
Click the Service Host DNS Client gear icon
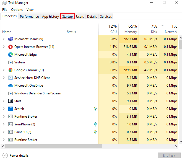[x=11, y=78]
